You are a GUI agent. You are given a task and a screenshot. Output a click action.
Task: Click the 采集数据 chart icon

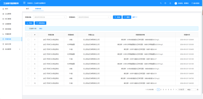click(x=3, y=34)
